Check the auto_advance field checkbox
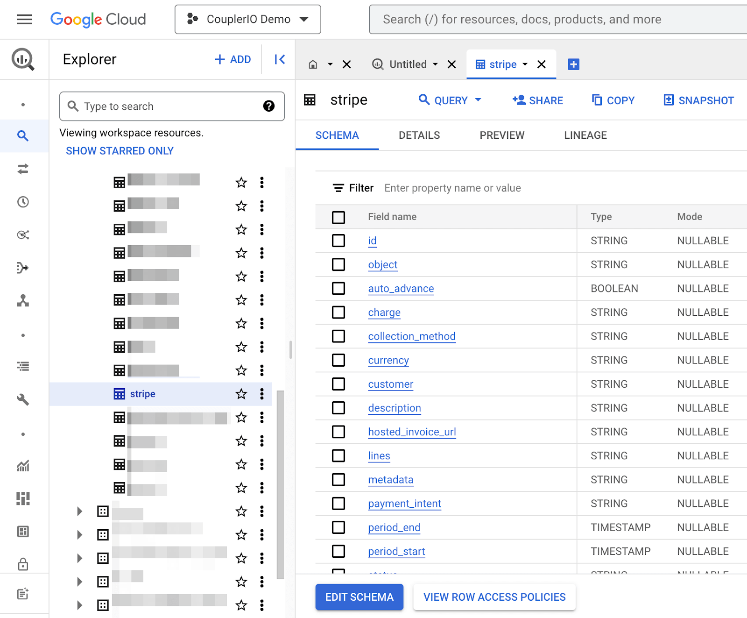The width and height of the screenshot is (747, 618). tap(338, 288)
